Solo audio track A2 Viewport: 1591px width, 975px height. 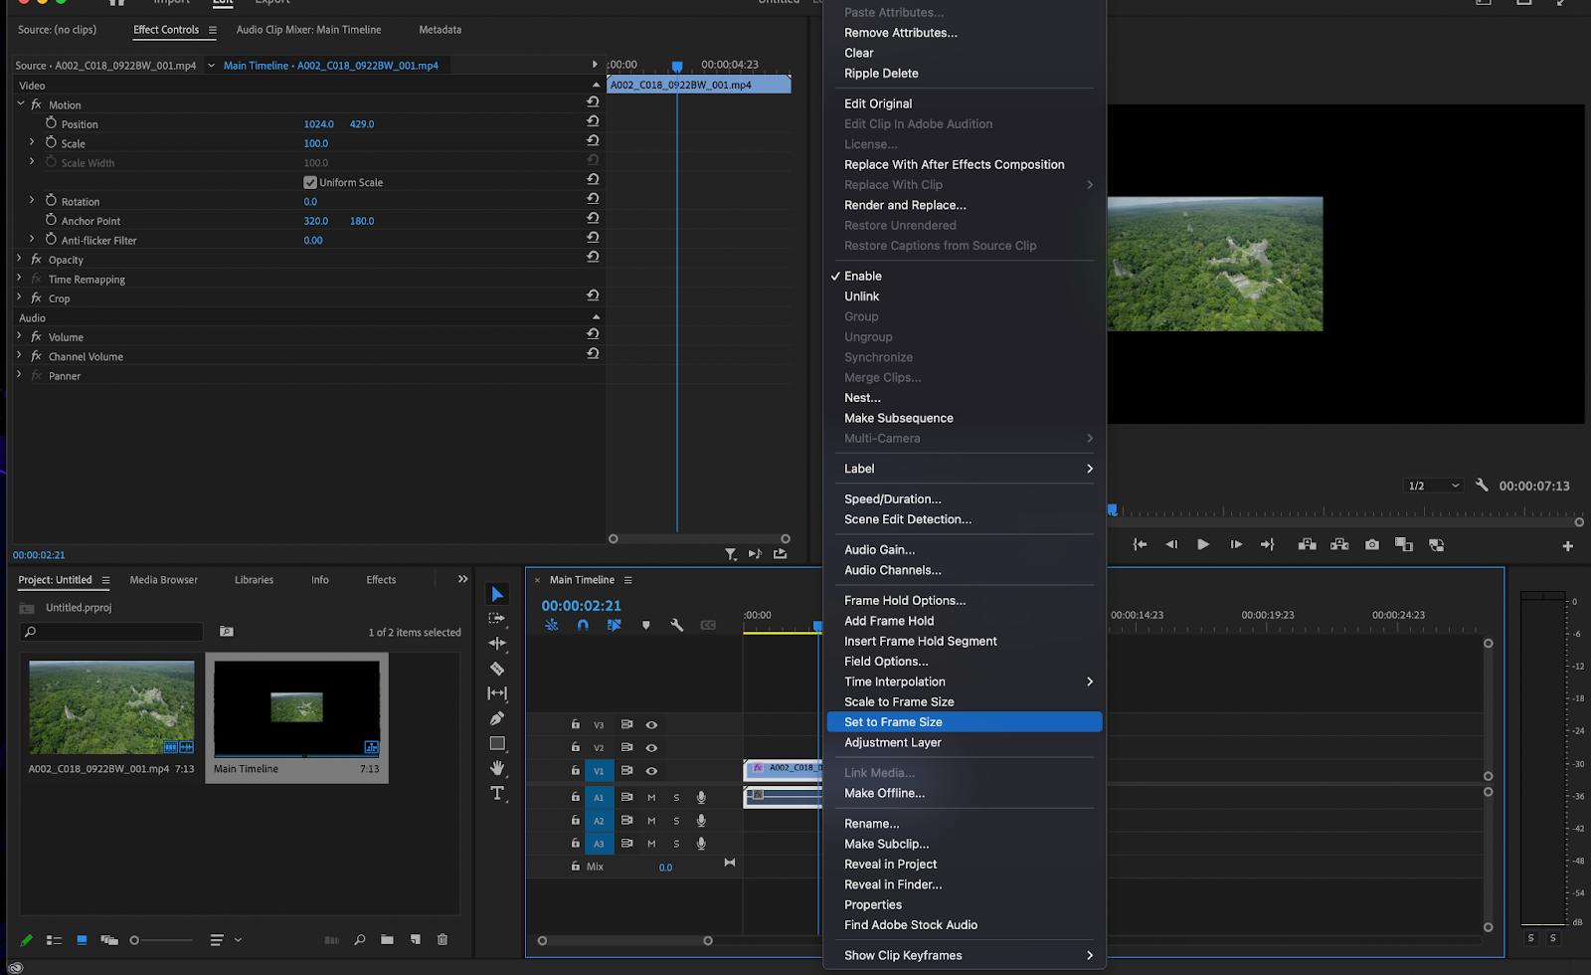pos(676,822)
